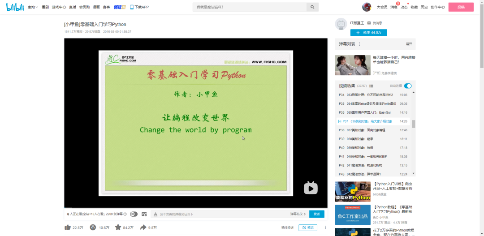The image size is (484, 236).
Task: Click the share arrow icon
Action: point(143,227)
